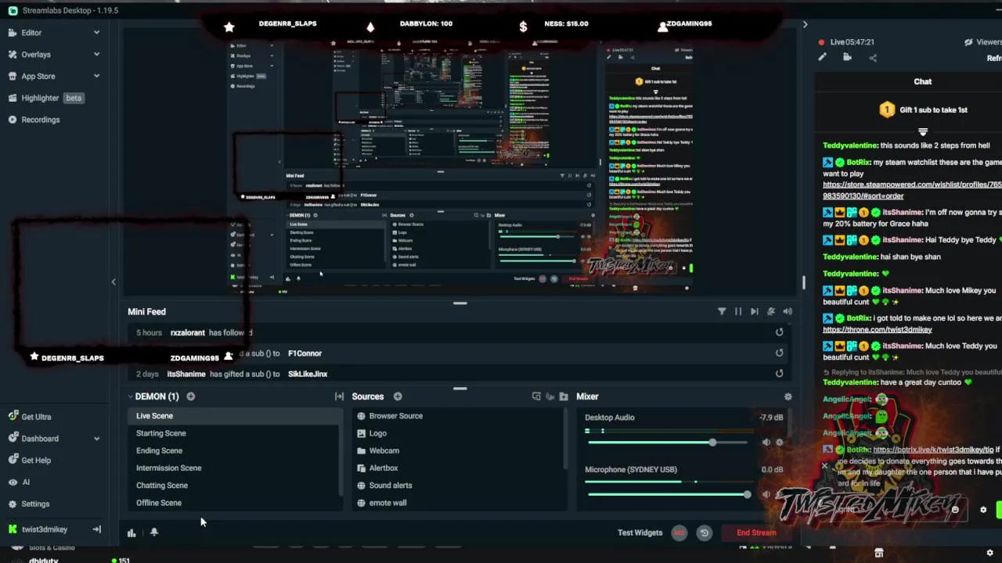Click the Get Help icon
1002x563 pixels.
coord(13,461)
